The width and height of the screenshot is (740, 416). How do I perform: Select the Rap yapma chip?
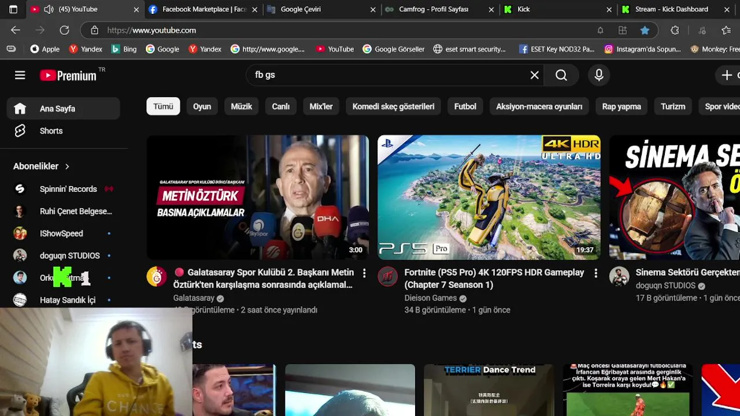pos(621,106)
